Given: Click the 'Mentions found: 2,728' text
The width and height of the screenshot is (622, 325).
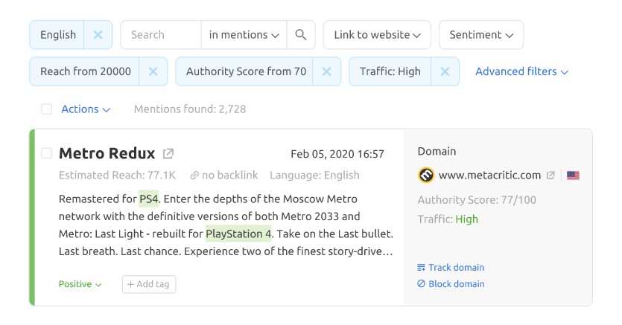Looking at the screenshot, I should coord(190,109).
